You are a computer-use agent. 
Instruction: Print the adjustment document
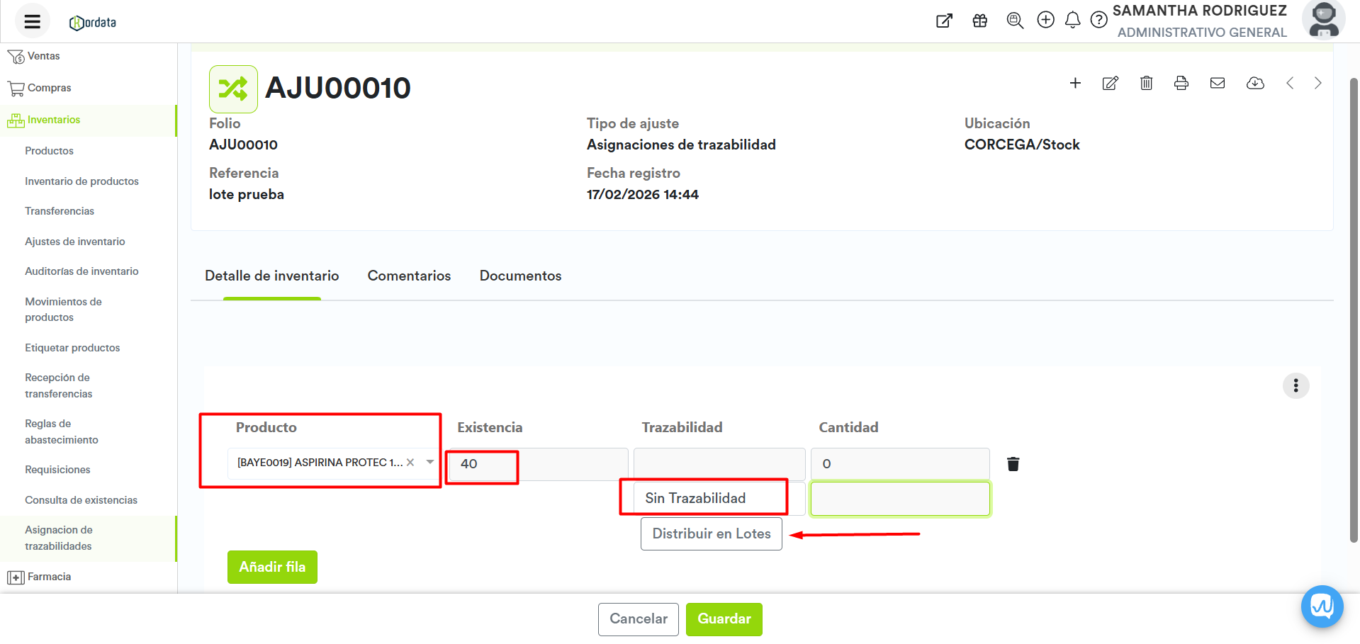point(1181,84)
